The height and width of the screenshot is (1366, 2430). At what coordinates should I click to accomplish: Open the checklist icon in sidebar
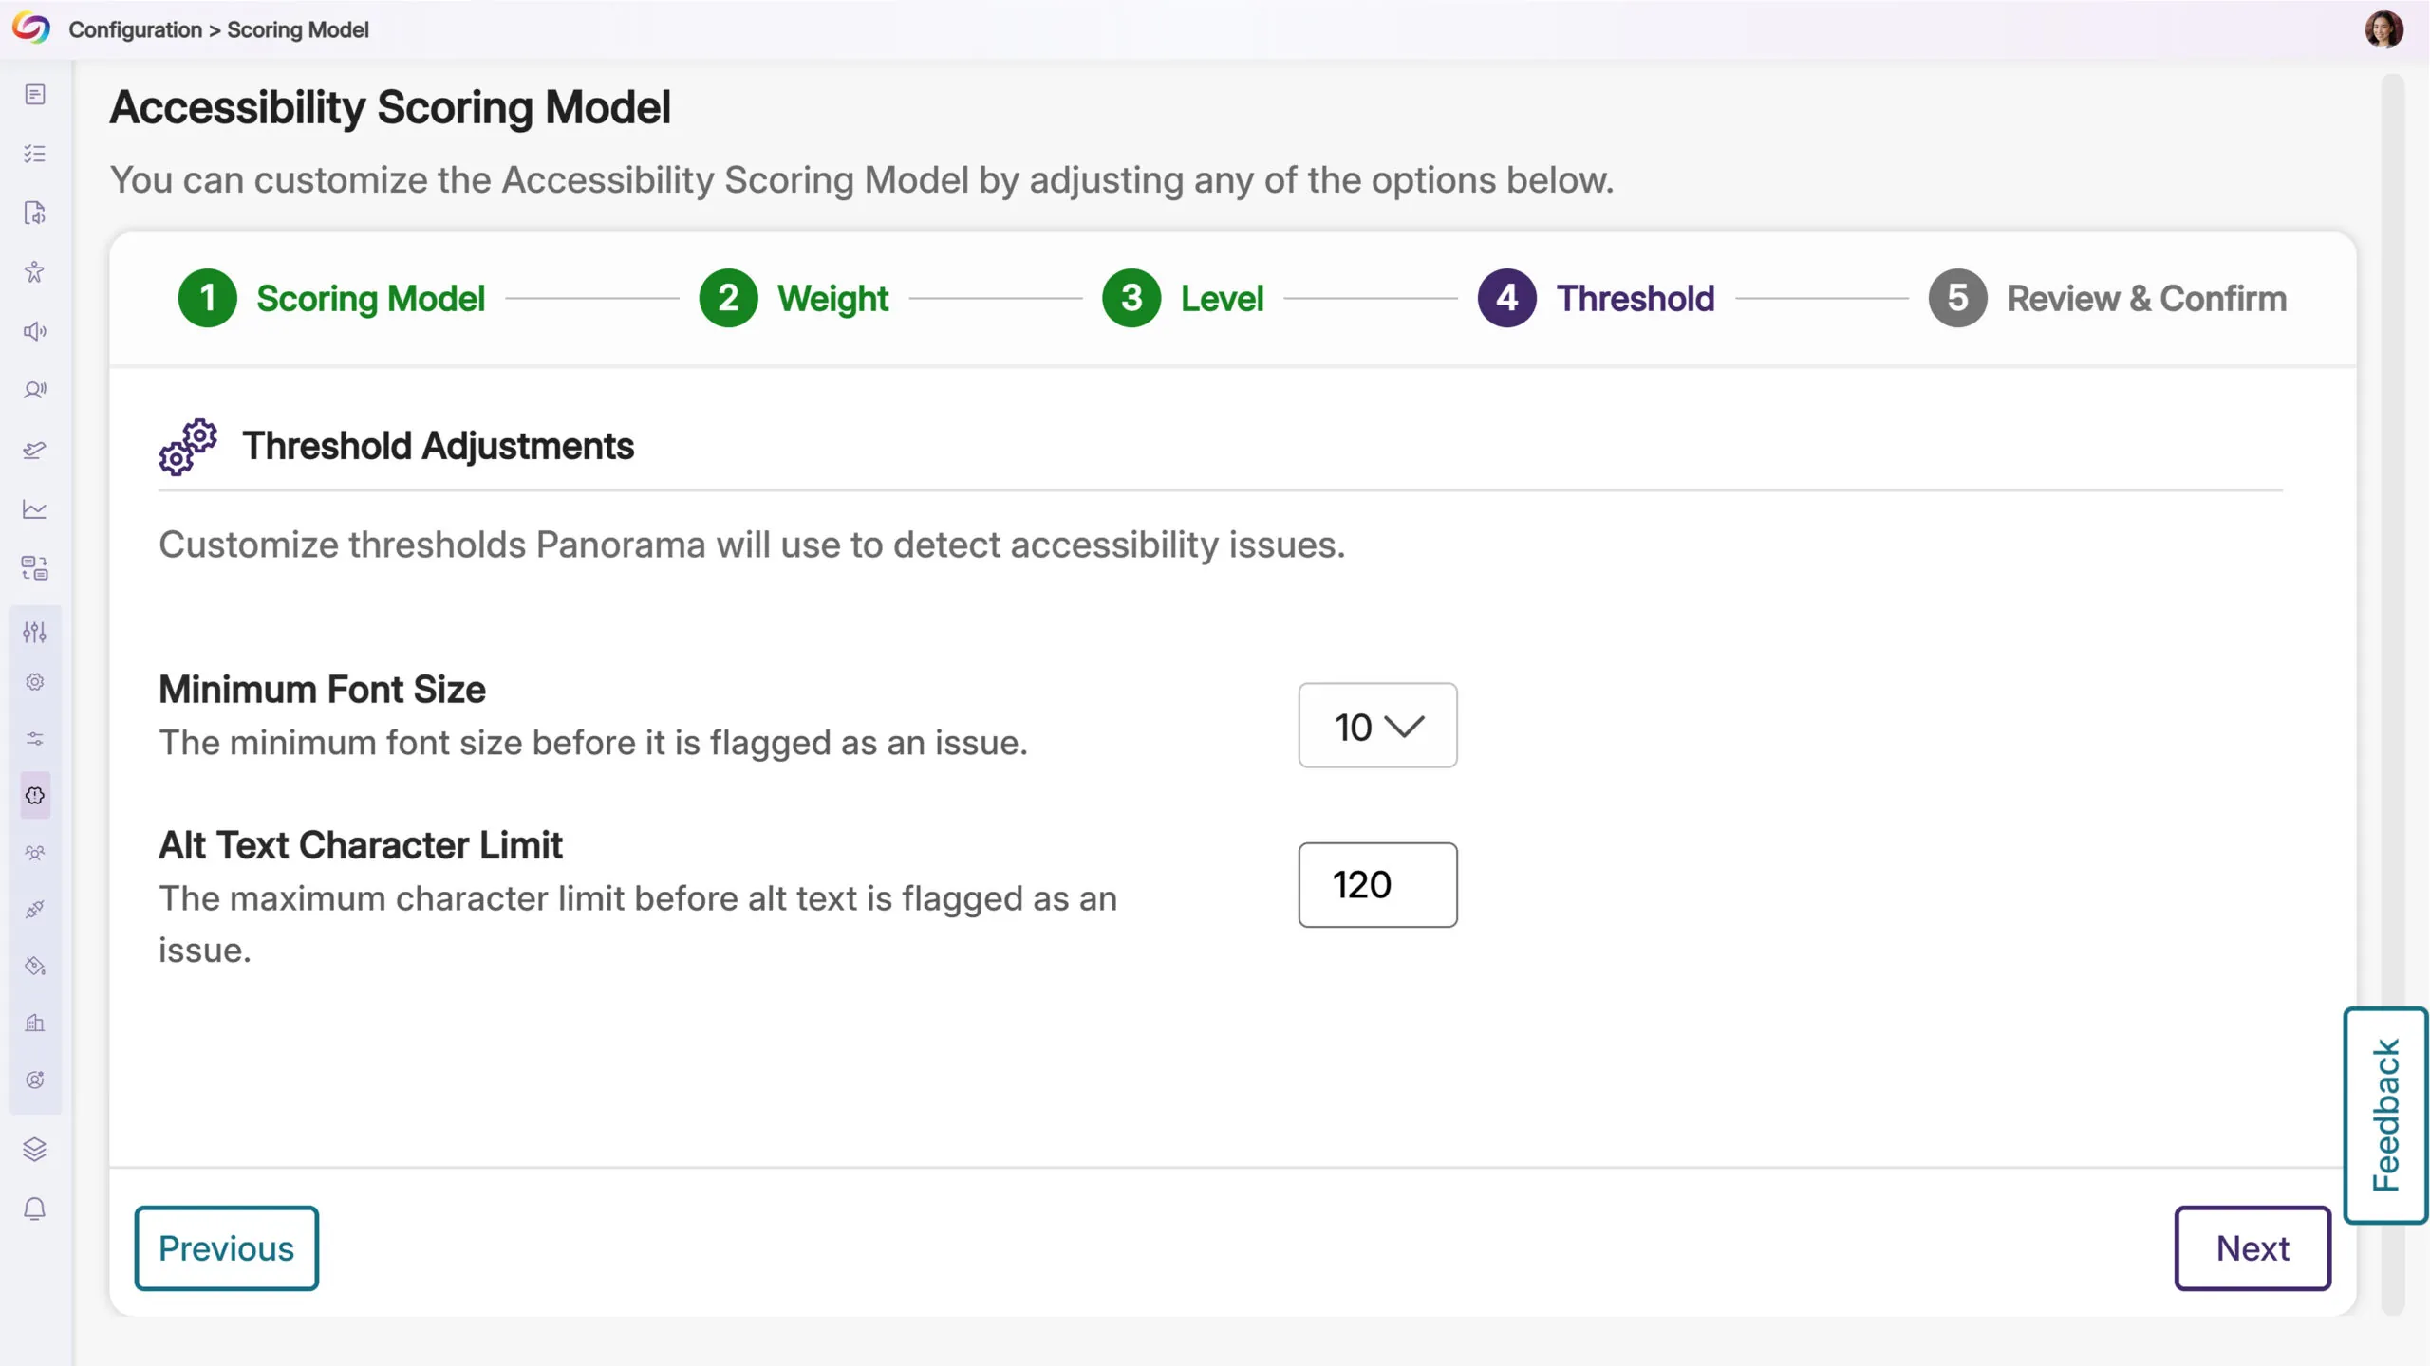pos(35,154)
